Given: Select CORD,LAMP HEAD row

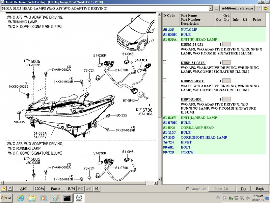Looking at the screenshot, I should click(x=214, y=128).
